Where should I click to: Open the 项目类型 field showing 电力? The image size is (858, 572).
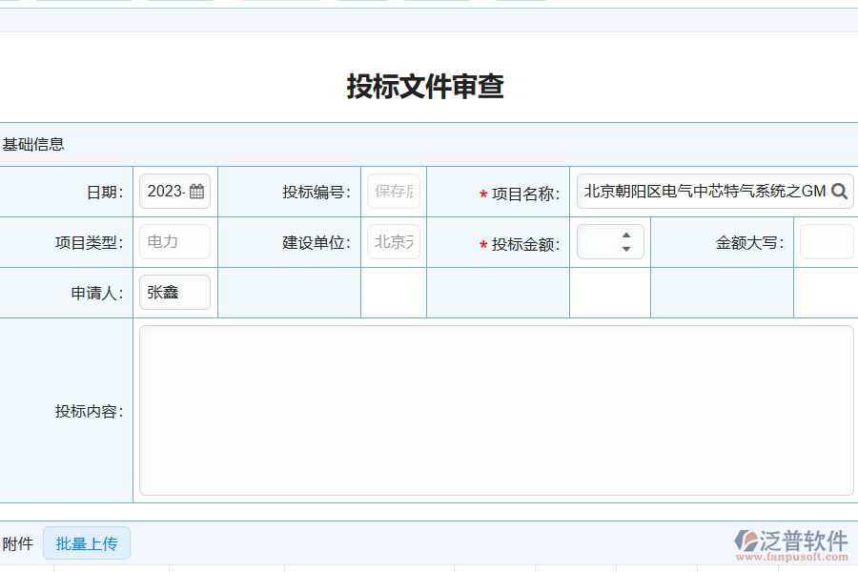tap(174, 241)
